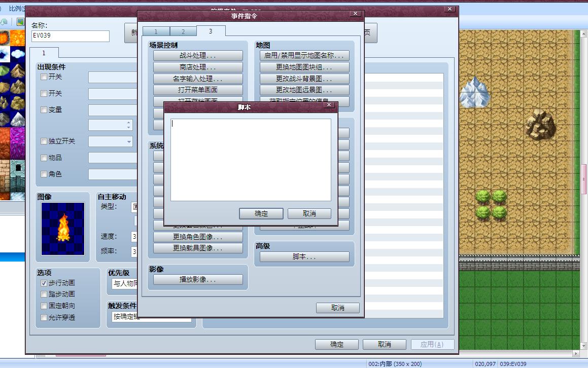Image resolution: width=588 pixels, height=368 pixels.
Task: Check the 角色 condition box
Action: coord(44,174)
